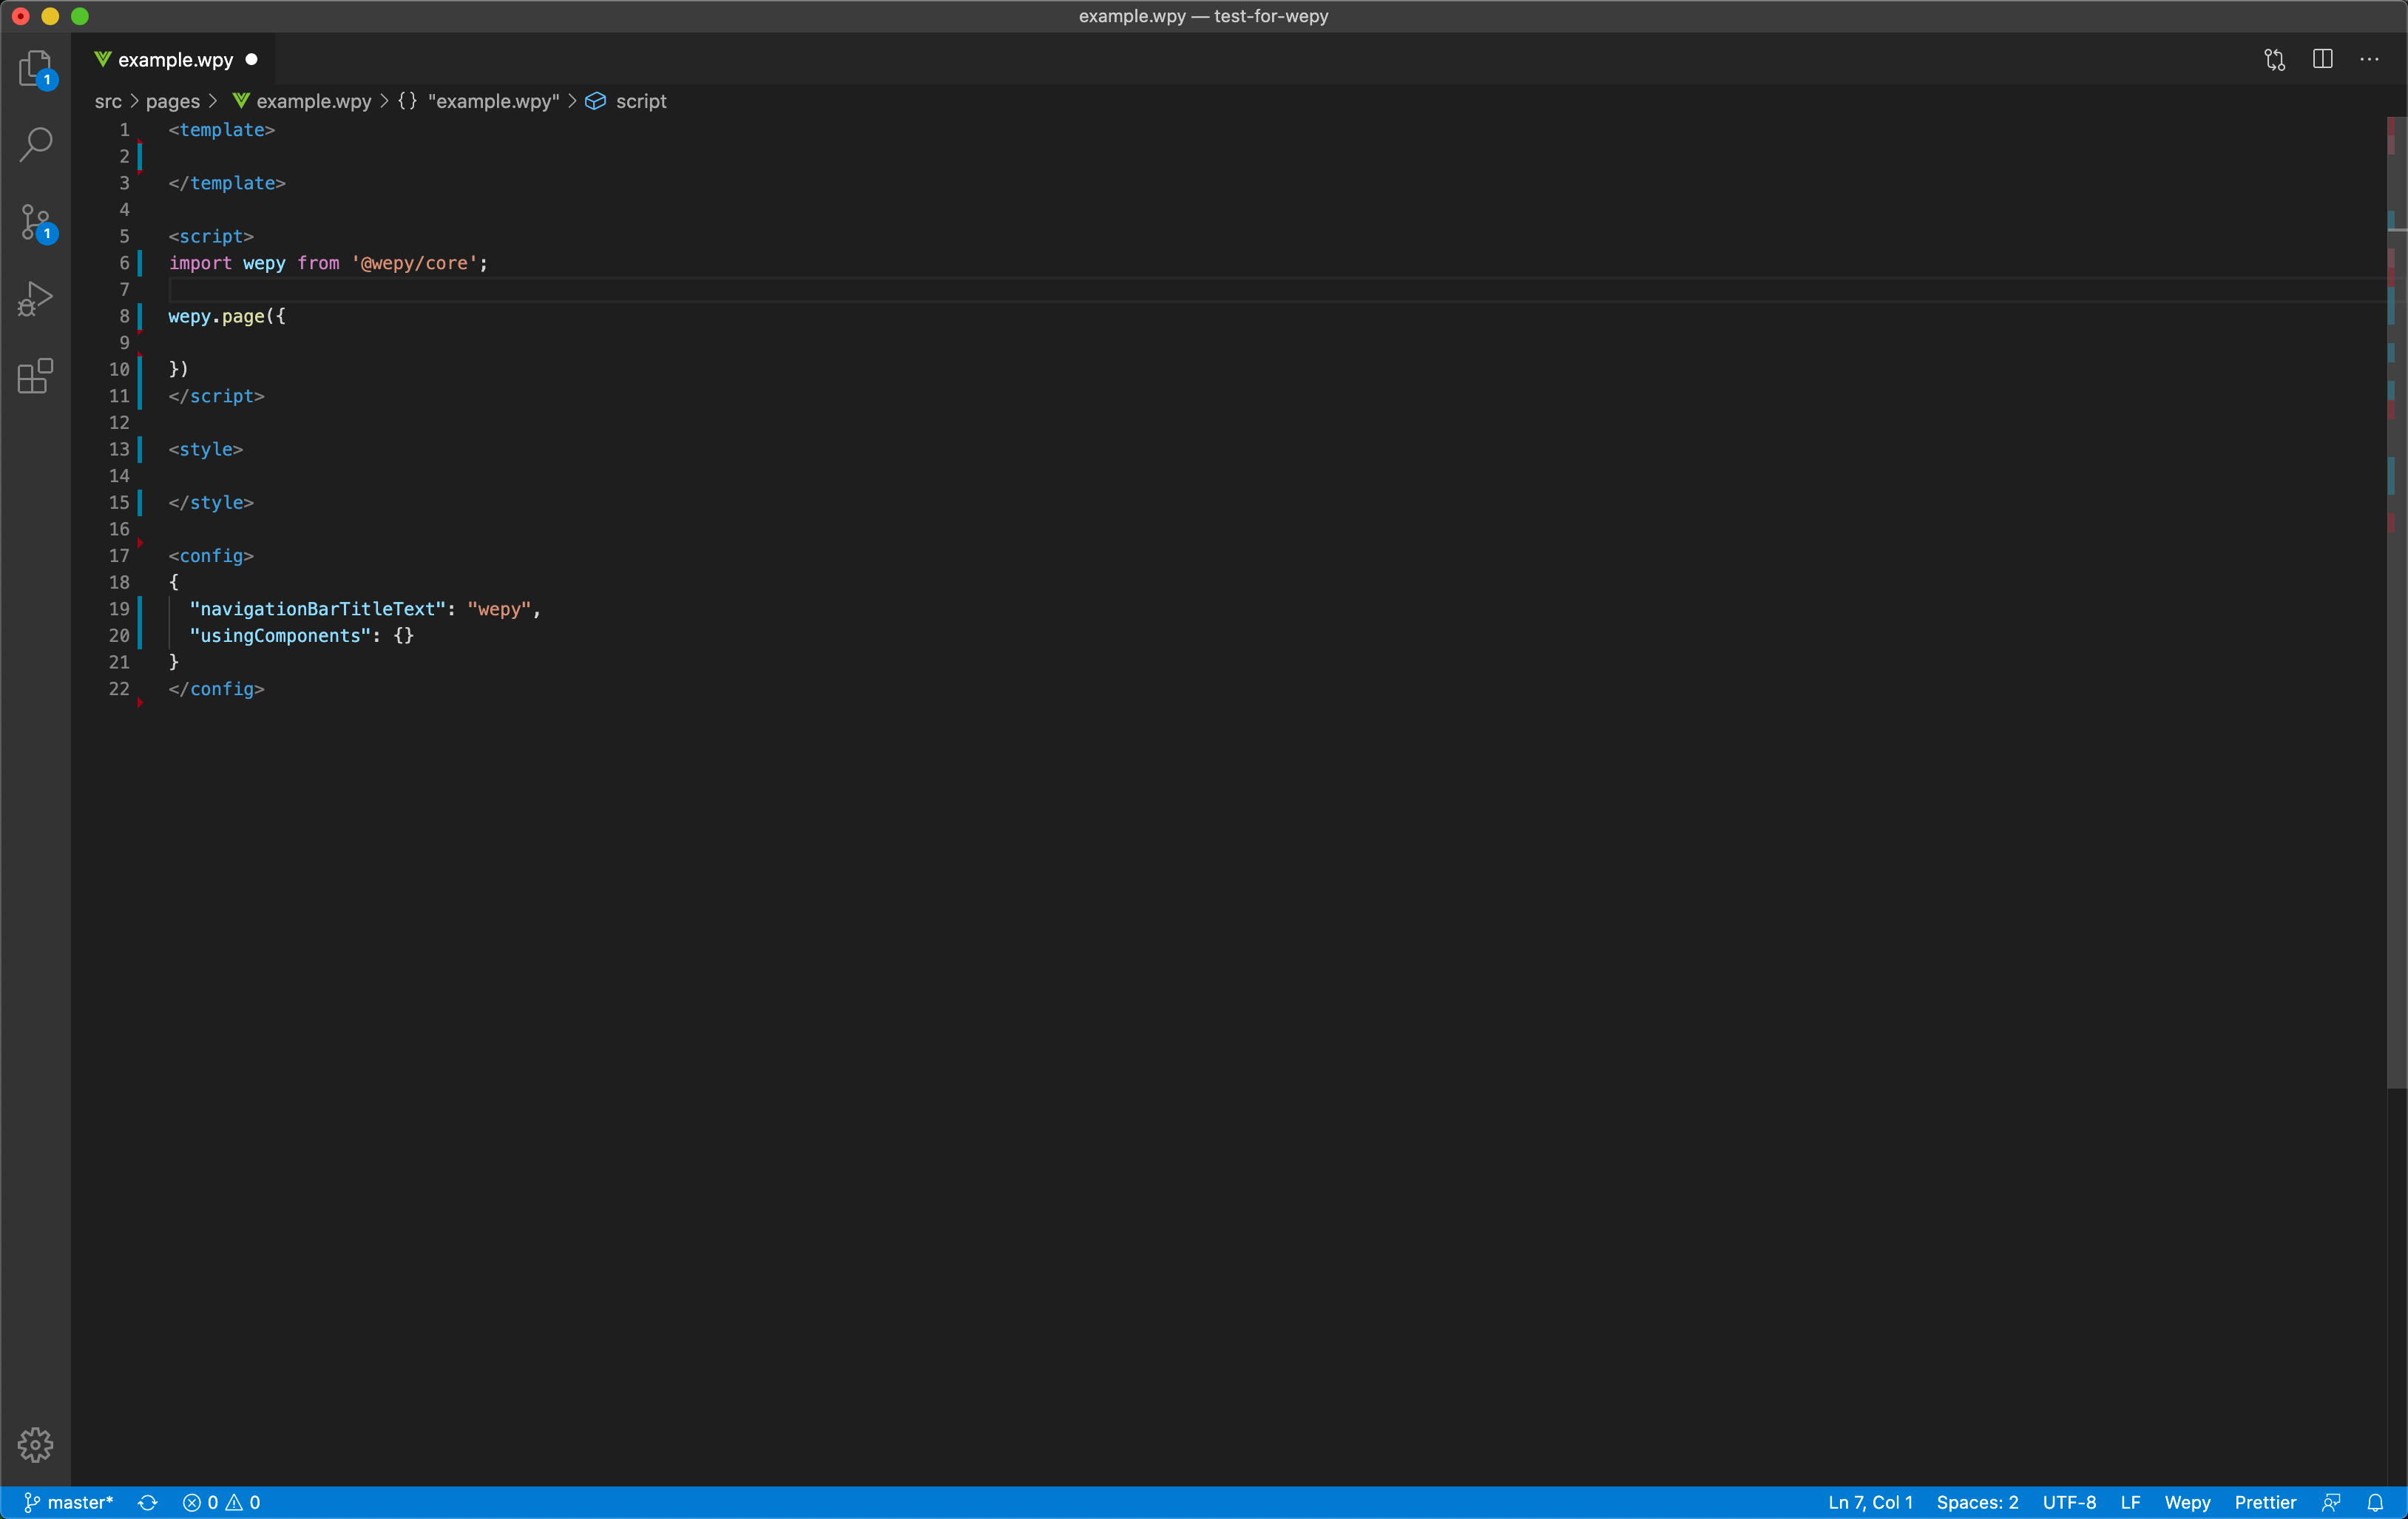Image resolution: width=2408 pixels, height=1519 pixels.
Task: Select the example.wpy editor tab
Action: (175, 60)
